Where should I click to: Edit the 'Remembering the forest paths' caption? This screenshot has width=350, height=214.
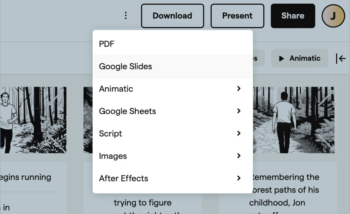284,190
